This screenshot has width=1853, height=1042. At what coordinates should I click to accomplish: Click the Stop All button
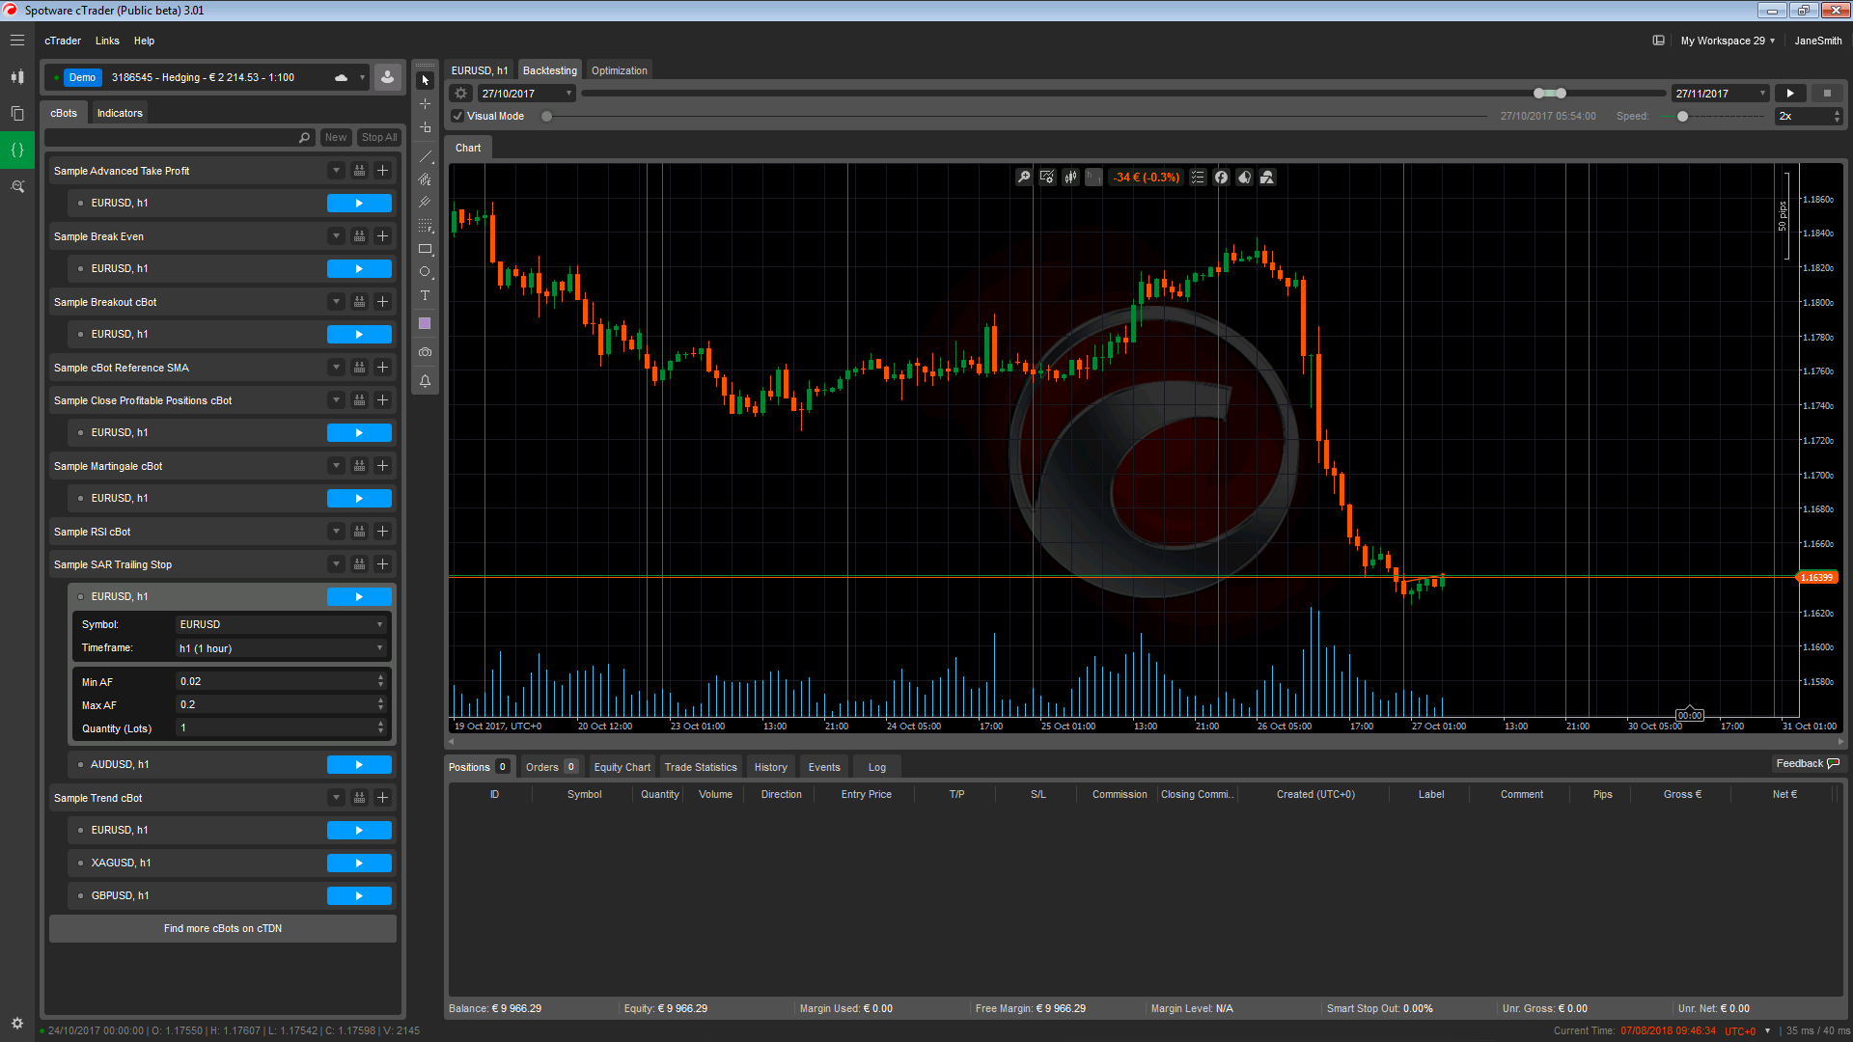379,137
